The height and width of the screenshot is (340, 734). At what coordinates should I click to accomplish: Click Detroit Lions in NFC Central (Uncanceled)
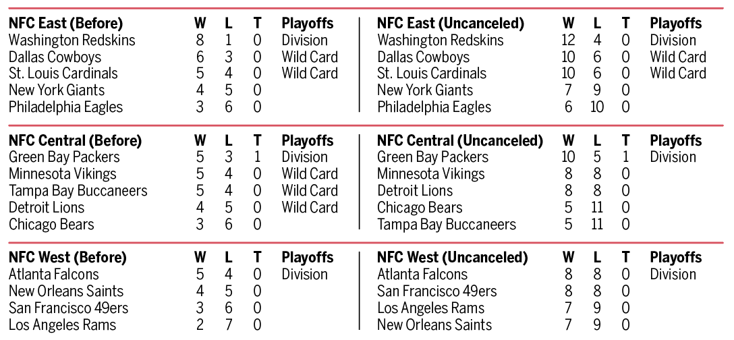(415, 191)
